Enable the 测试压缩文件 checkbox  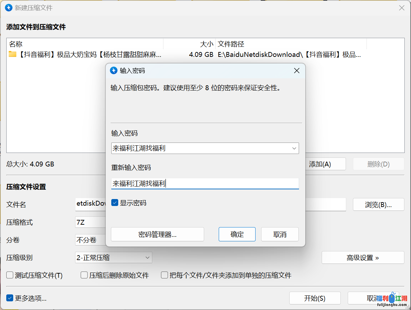click(9, 275)
